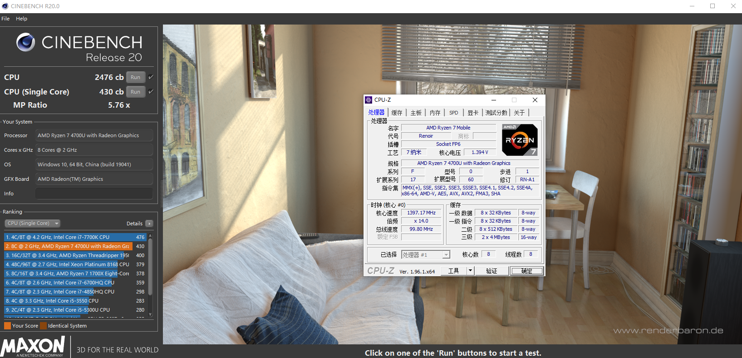Open the File menu in Cinebench
Viewport: 742px width, 358px height.
tap(5, 19)
